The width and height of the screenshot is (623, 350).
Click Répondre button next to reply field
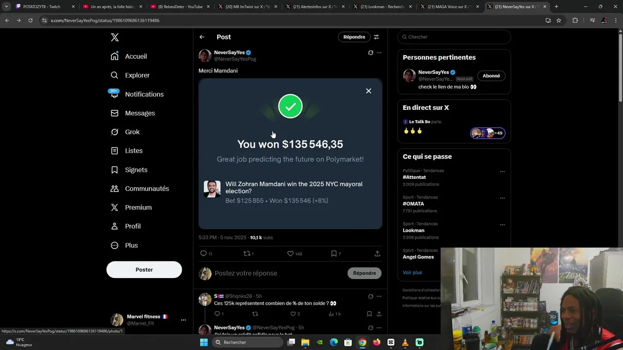(365, 273)
